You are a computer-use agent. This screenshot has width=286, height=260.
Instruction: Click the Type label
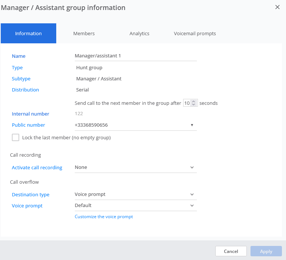point(17,68)
